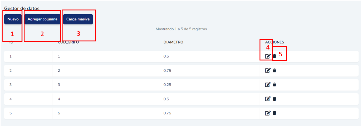Delete the record with ID 4

click(x=274, y=99)
